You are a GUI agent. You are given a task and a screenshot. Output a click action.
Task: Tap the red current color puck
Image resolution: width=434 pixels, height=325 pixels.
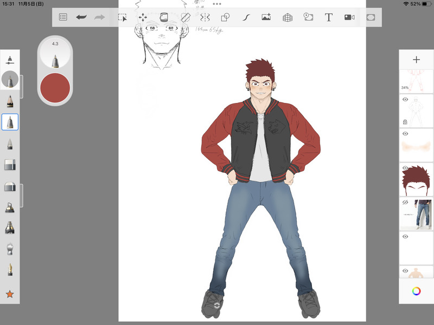coord(55,87)
